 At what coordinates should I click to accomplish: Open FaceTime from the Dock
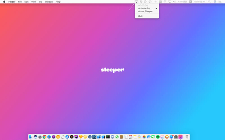click(153, 137)
